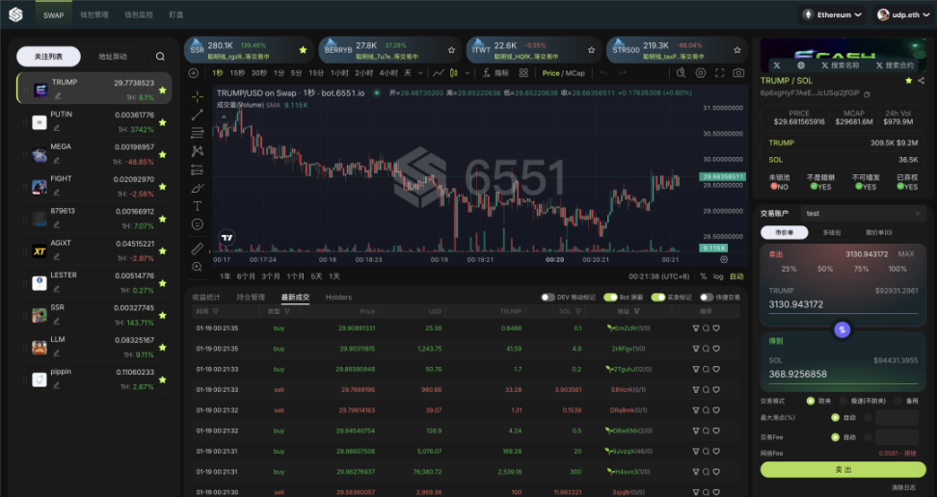Enter fullscreen chart mode
937x497 pixels.
click(x=719, y=73)
